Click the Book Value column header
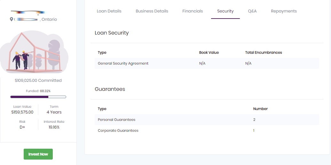This screenshot has width=331, height=165. tap(209, 52)
